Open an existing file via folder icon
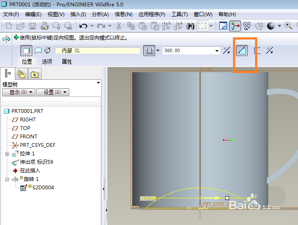 20,26
